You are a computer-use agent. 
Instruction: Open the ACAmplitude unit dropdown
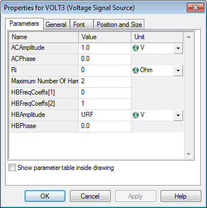point(178,48)
